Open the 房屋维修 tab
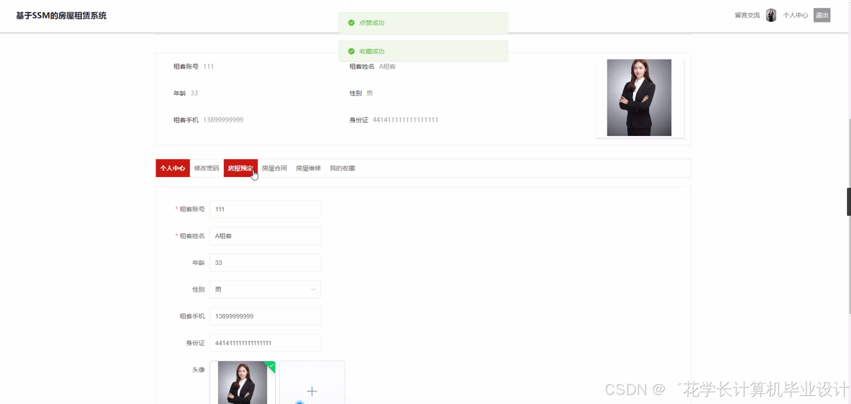Screen dimensions: 851x404 [308, 168]
